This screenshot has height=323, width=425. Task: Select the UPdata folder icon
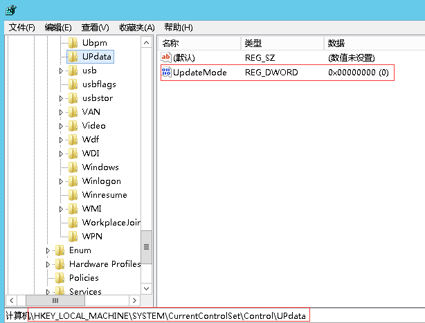(73, 57)
